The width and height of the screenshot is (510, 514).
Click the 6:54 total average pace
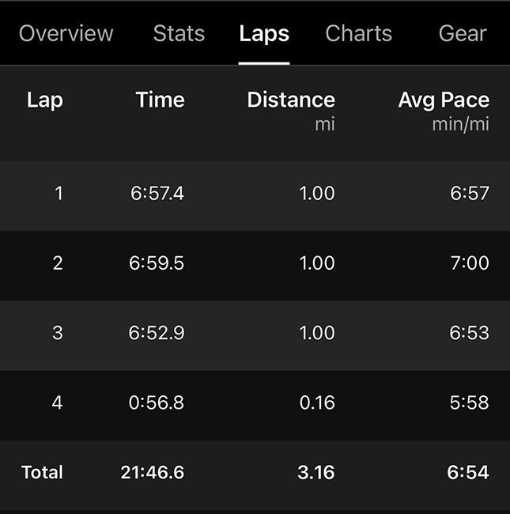tap(468, 473)
